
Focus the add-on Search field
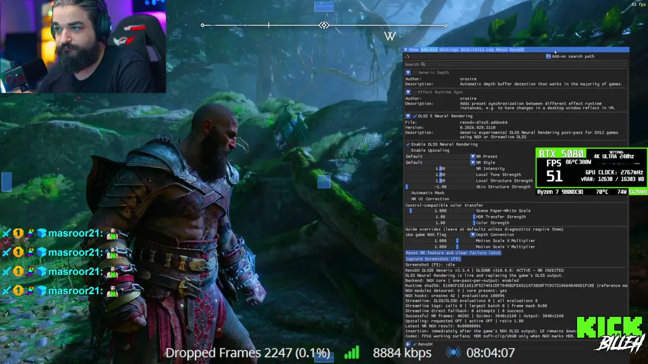tap(515, 64)
